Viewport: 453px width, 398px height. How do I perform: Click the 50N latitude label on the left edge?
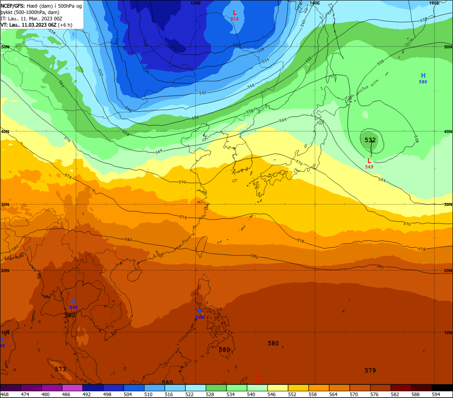tap(5, 47)
